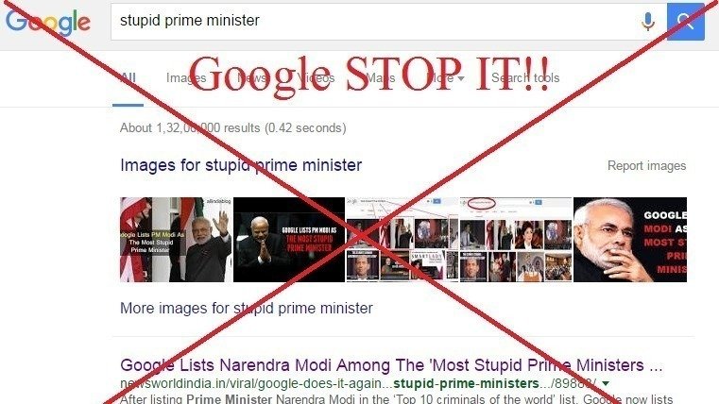Select the All results tab
719x404 pixels.
(128, 77)
